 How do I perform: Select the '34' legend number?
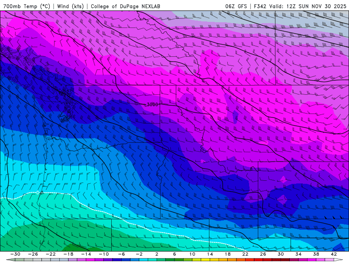(x=298, y=254)
